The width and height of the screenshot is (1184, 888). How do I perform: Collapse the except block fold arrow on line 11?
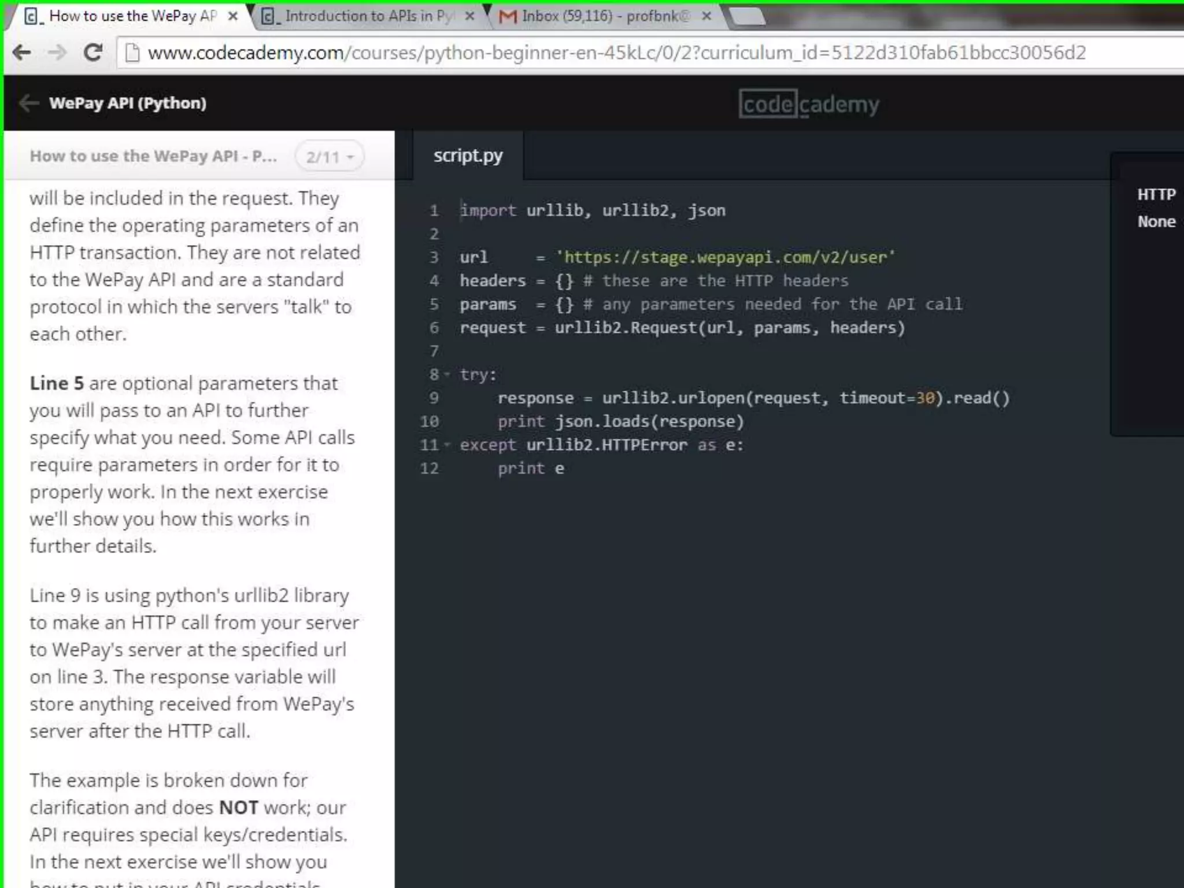[x=447, y=445]
